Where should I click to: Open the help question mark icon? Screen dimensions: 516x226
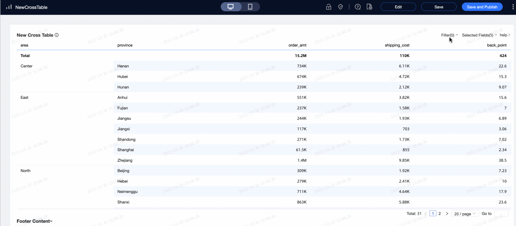click(x=358, y=7)
